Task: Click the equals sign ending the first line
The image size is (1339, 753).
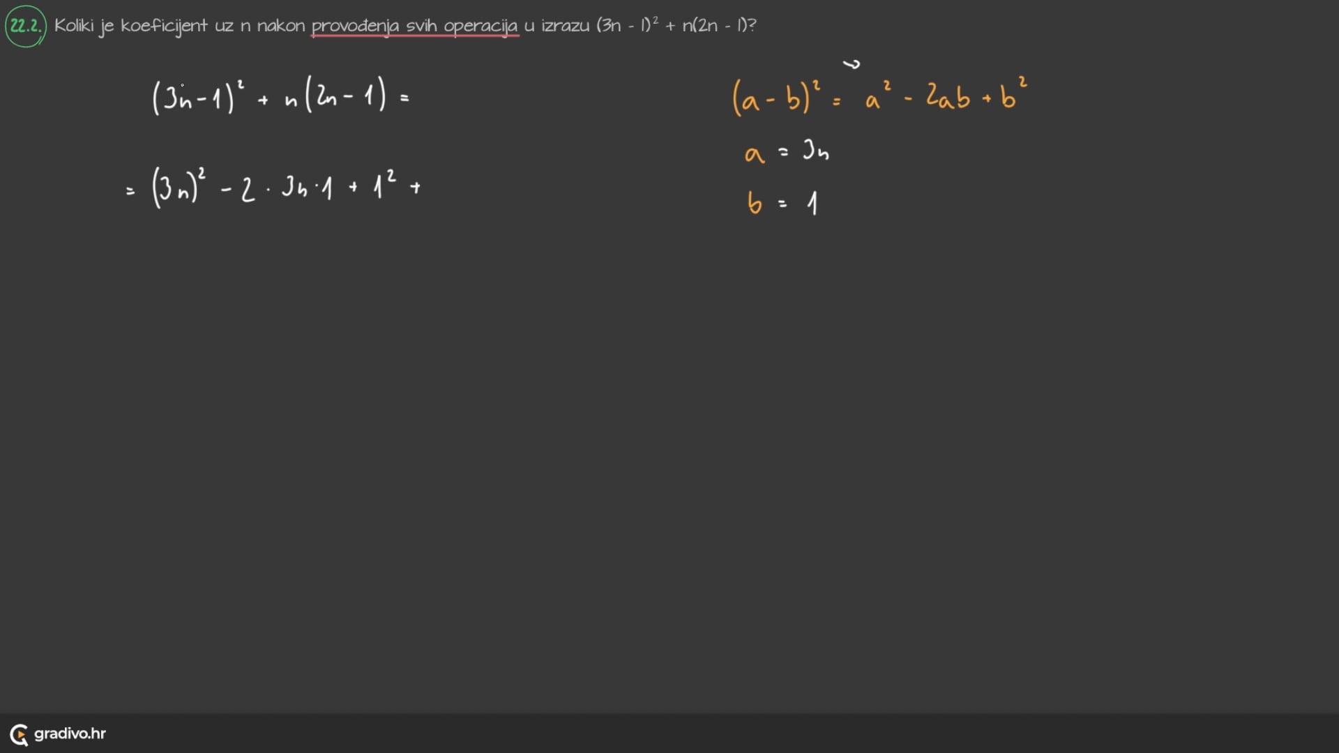Action: point(404,99)
